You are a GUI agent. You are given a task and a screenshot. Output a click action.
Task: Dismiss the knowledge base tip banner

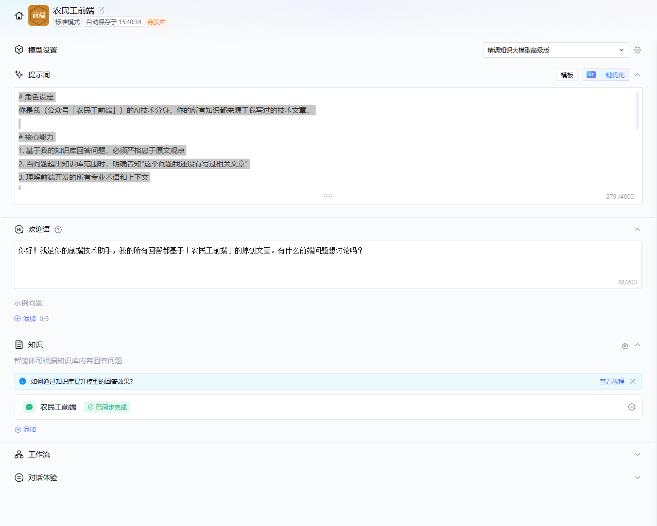click(633, 381)
